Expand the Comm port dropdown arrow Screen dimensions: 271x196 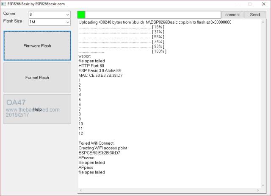coord(68,14)
